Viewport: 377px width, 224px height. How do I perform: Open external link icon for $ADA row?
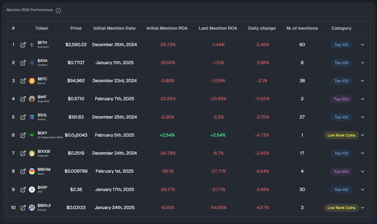tap(23, 63)
